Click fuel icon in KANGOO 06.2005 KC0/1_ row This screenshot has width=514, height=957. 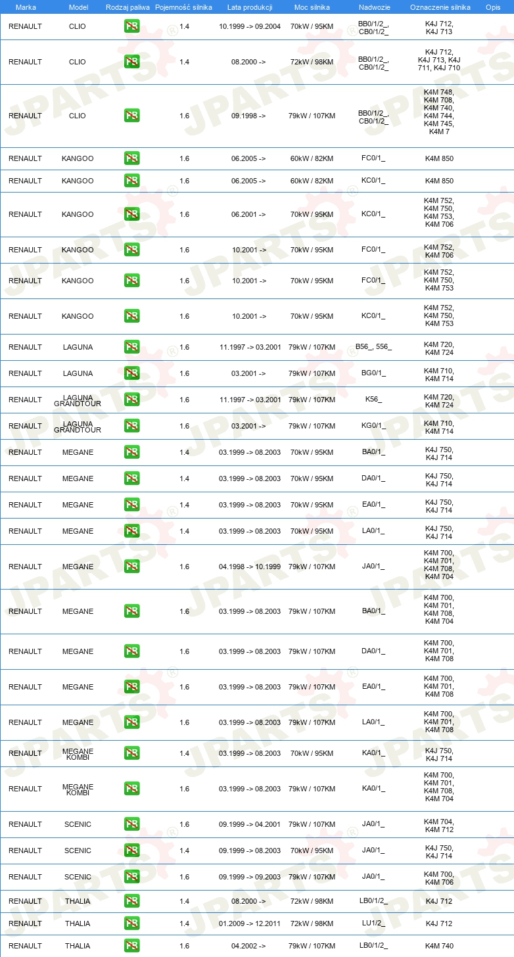tap(131, 181)
